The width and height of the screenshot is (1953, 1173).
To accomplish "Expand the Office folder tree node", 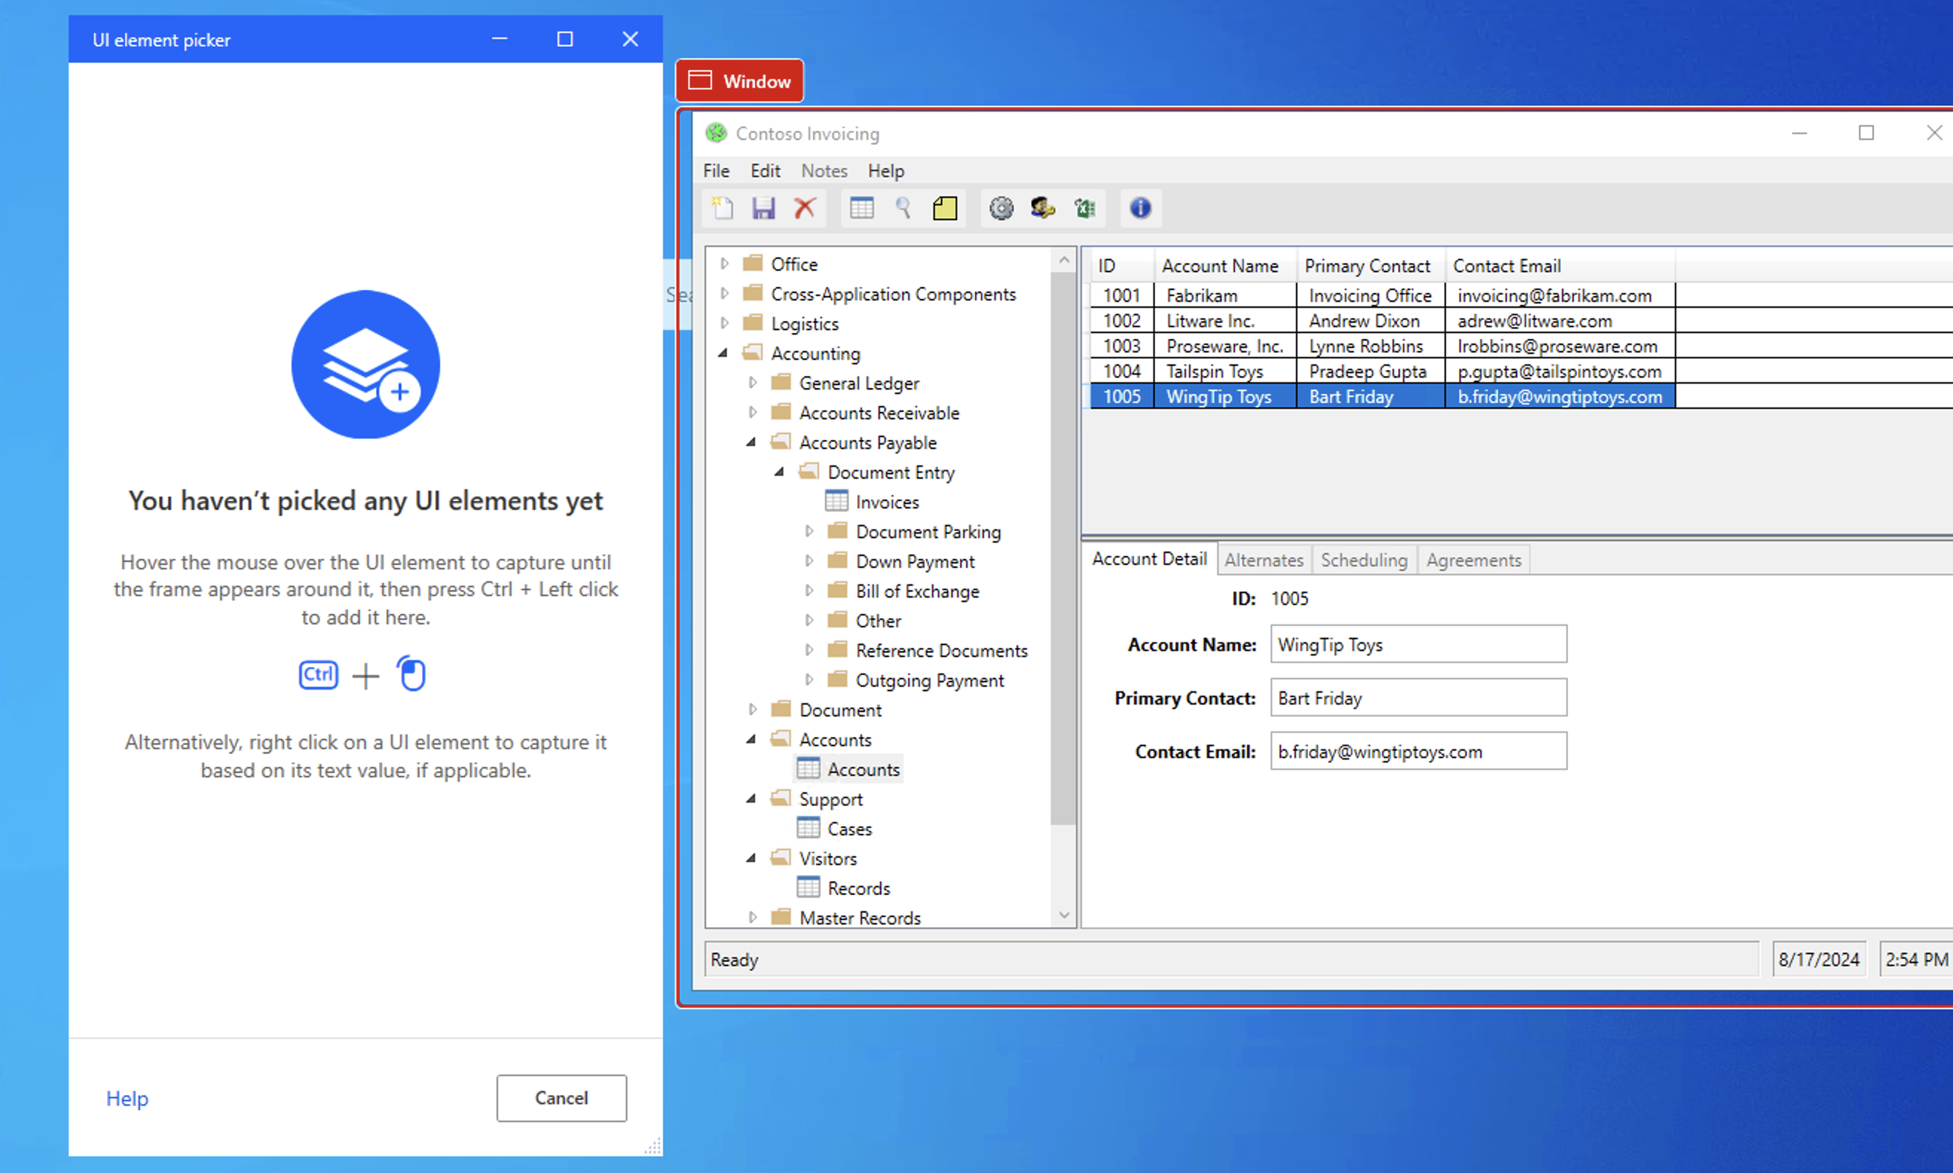I will point(725,264).
